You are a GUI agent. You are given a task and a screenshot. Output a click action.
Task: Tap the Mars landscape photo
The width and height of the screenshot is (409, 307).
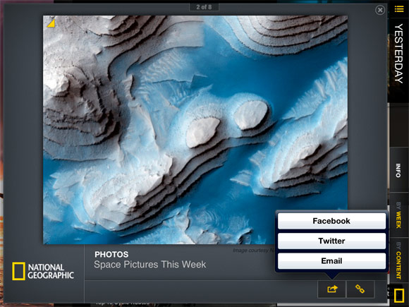coord(195,130)
